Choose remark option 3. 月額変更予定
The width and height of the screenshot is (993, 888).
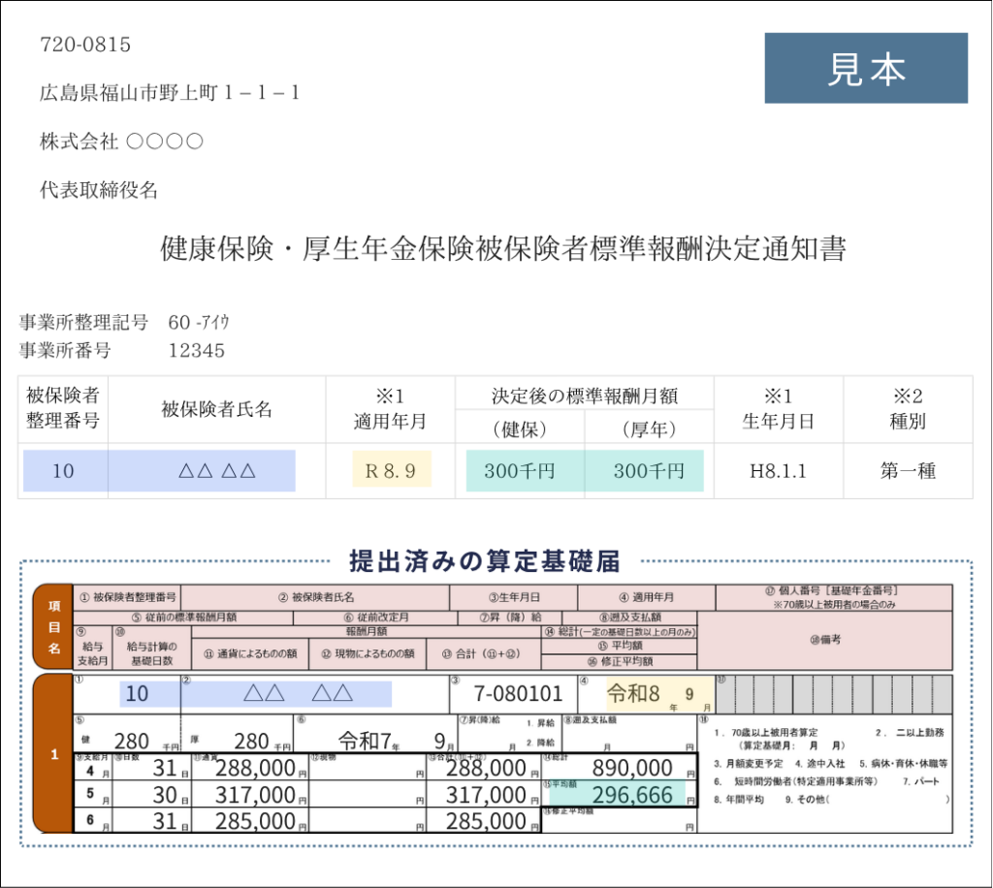(x=749, y=763)
